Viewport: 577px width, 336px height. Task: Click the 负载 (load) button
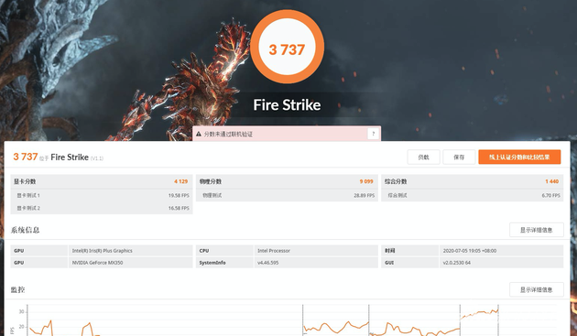423,157
